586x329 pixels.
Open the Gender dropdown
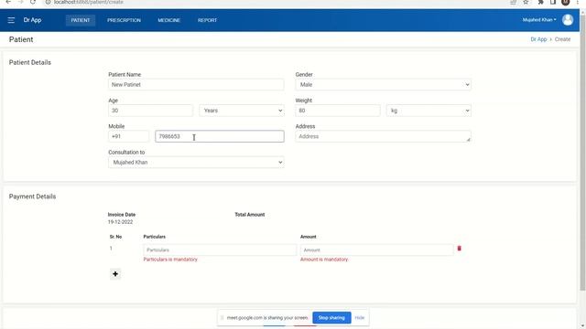[383, 85]
